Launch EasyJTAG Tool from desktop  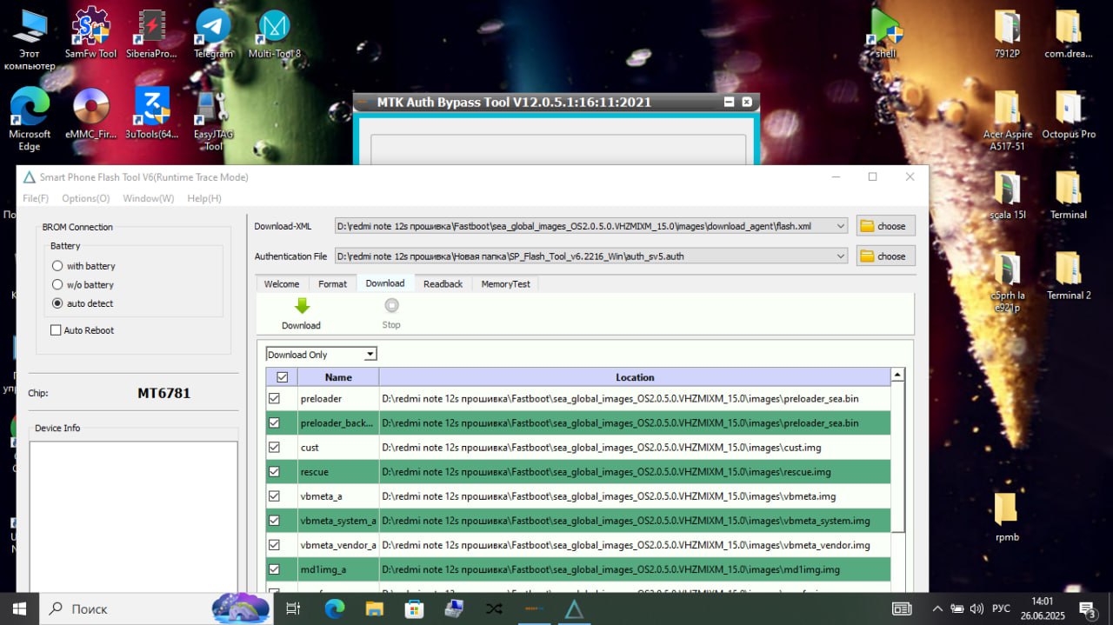[213, 119]
